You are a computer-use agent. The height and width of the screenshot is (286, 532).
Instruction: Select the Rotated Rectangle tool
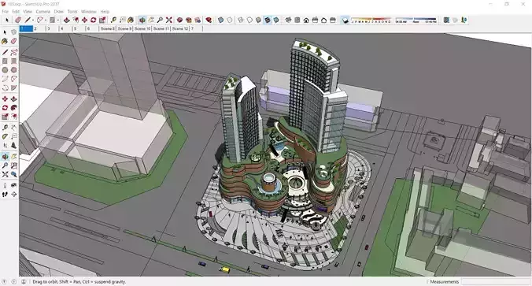click(x=13, y=61)
